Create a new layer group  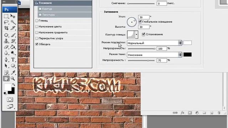(204, 113)
